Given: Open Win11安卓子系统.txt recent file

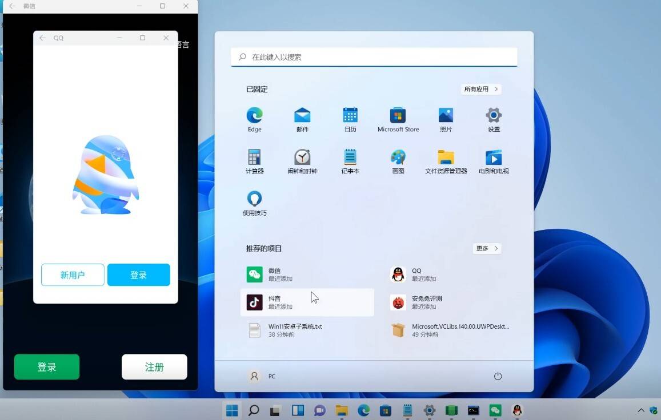Looking at the screenshot, I should pos(307,330).
